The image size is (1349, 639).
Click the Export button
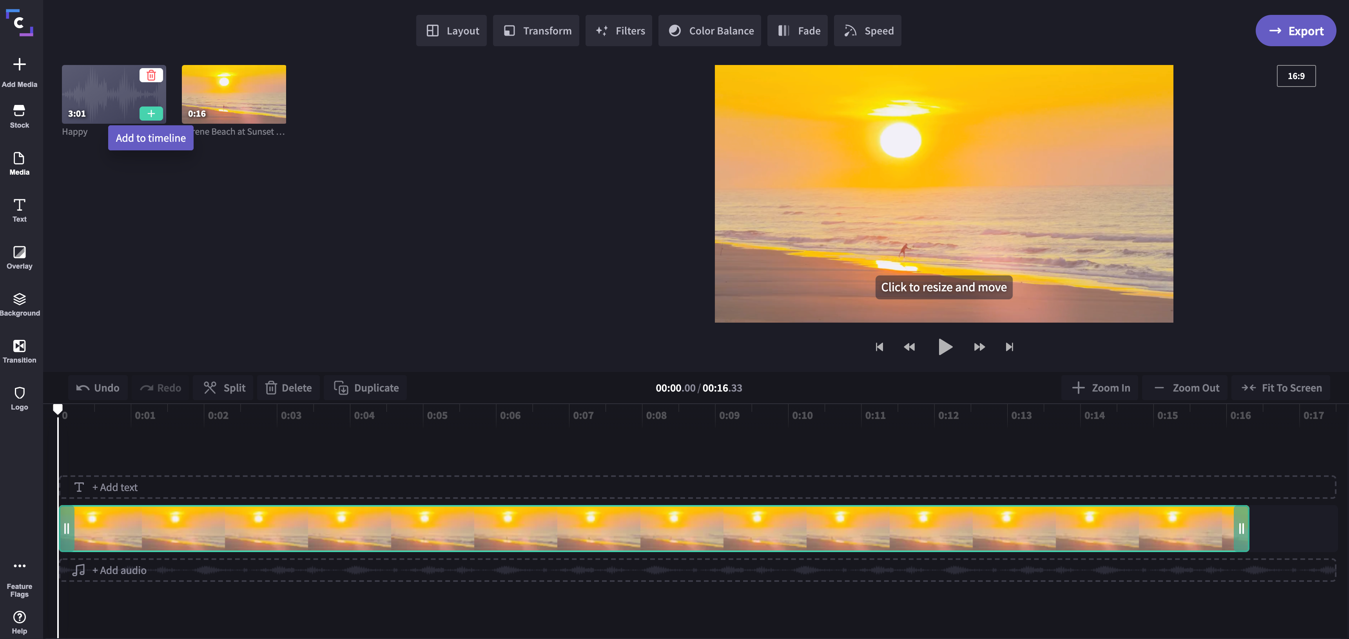(1296, 31)
